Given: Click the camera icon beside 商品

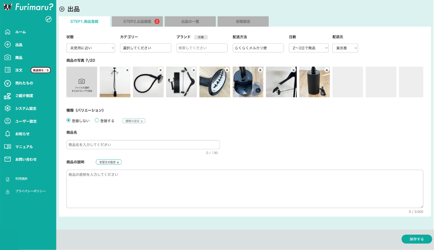Looking at the screenshot, I should (7, 58).
